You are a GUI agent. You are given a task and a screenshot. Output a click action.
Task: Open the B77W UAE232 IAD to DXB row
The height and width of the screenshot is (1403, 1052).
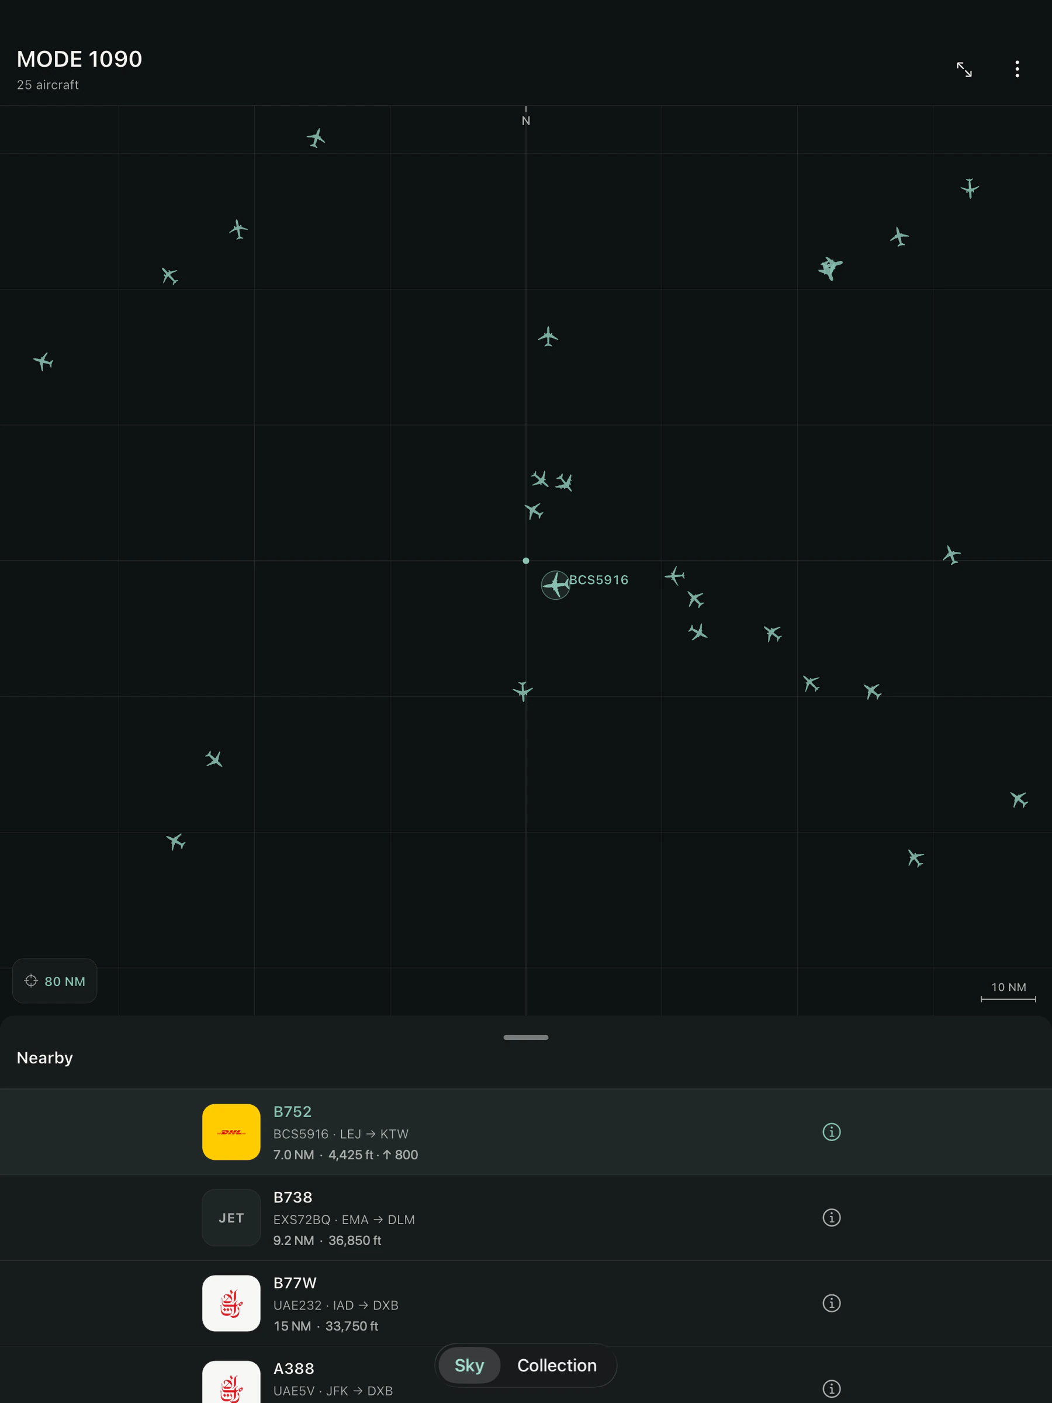[x=525, y=1304]
